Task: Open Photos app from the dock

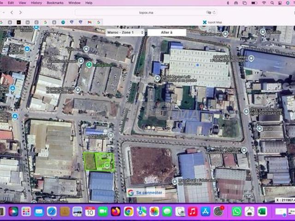Action: click(154, 211)
